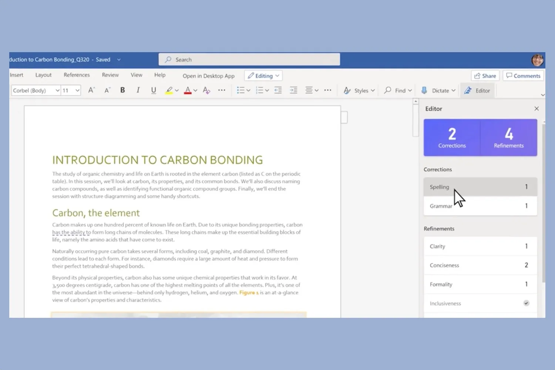Viewport: 555px width, 370px height.
Task: Apply Italic formatting
Action: click(138, 90)
